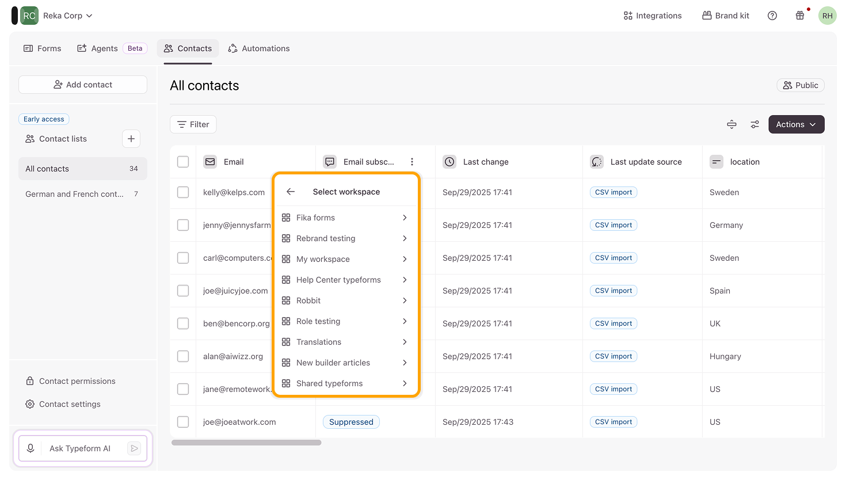This screenshot has height=480, width=846.
Task: Expand the My workspace chevron
Action: 405,259
